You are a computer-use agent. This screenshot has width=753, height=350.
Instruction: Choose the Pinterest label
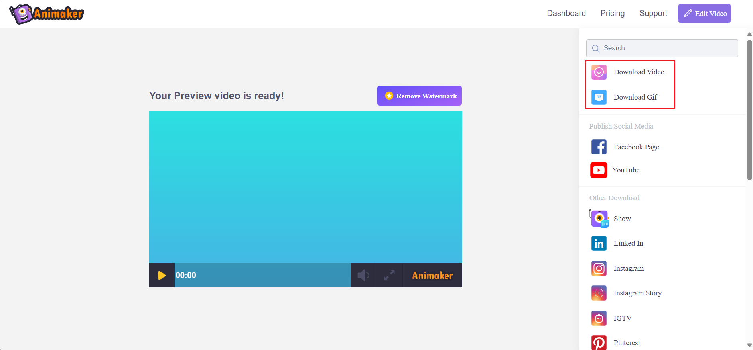coord(627,343)
